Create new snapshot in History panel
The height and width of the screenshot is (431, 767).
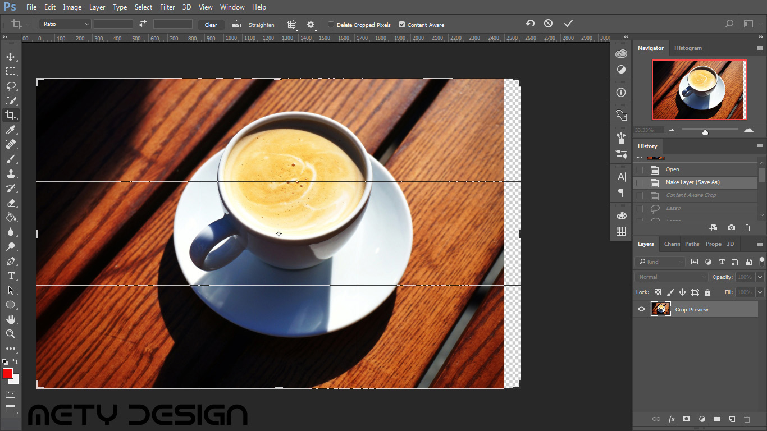[731, 228]
